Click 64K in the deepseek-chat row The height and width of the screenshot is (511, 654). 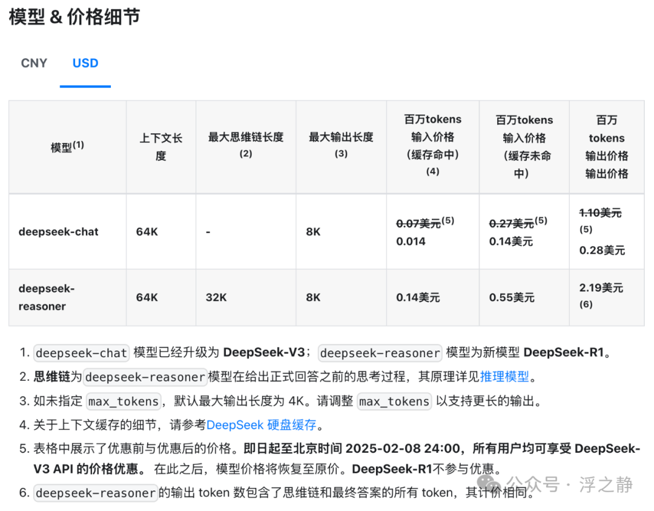click(147, 231)
